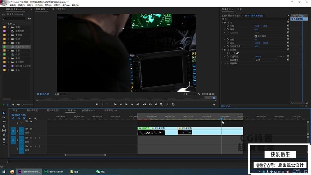311x175 pixels.
Task: Open the 序列(S) menu
Action: tap(30, 5)
